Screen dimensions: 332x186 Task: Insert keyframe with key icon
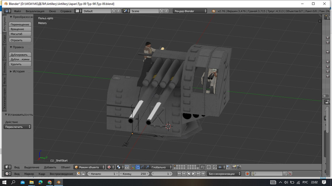click(x=285, y=174)
